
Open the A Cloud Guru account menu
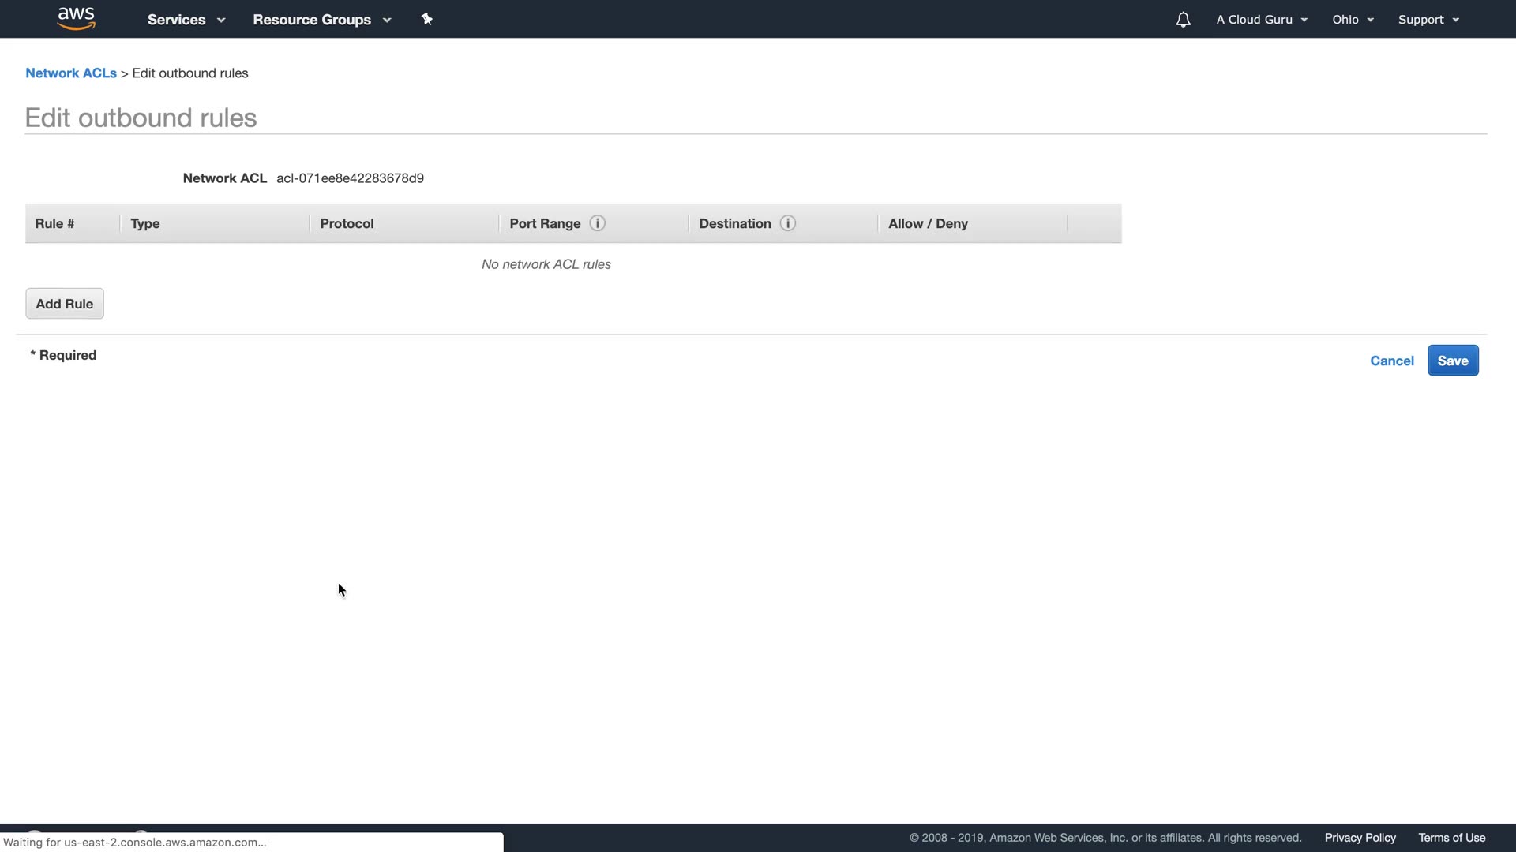pos(1261,20)
